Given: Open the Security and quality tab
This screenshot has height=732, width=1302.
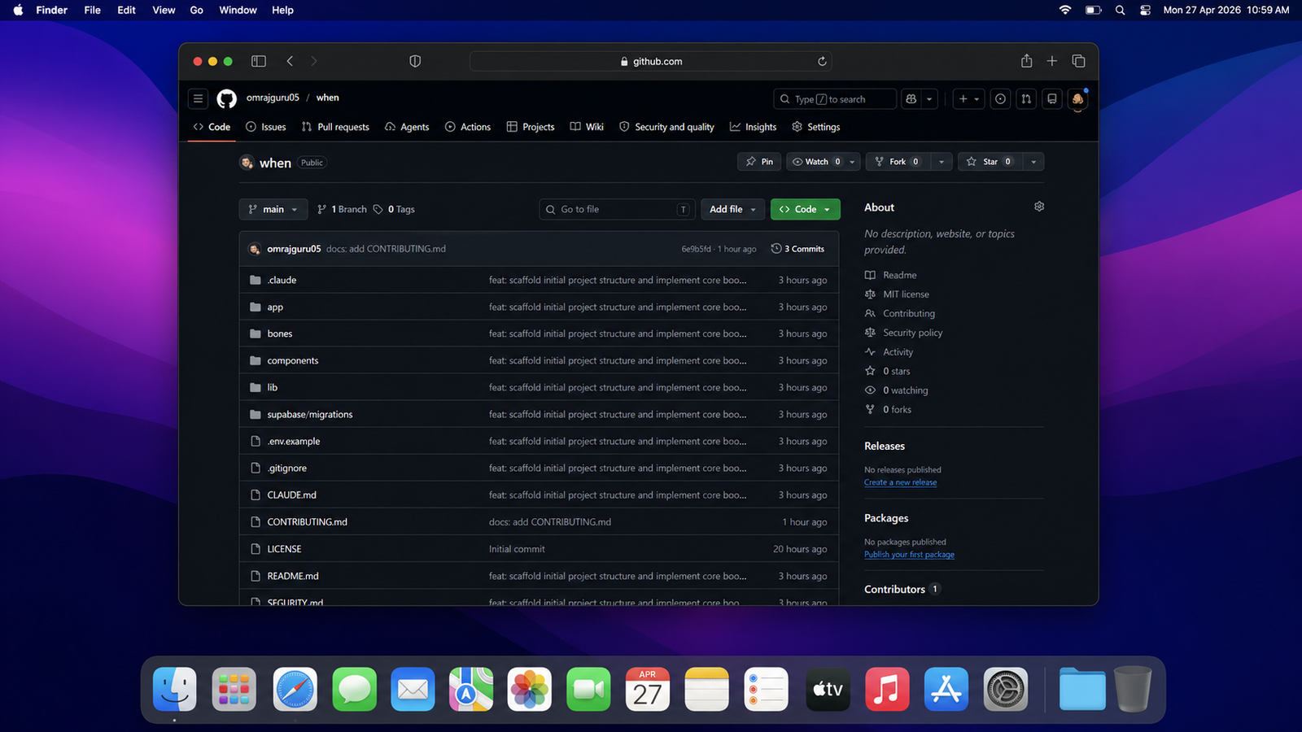Looking at the screenshot, I should pos(666,127).
